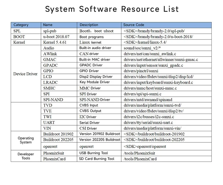Click the sunxi-keyboard.c source path
Image resolution: width=223 pixels, height=185 pixels.
point(158,82)
